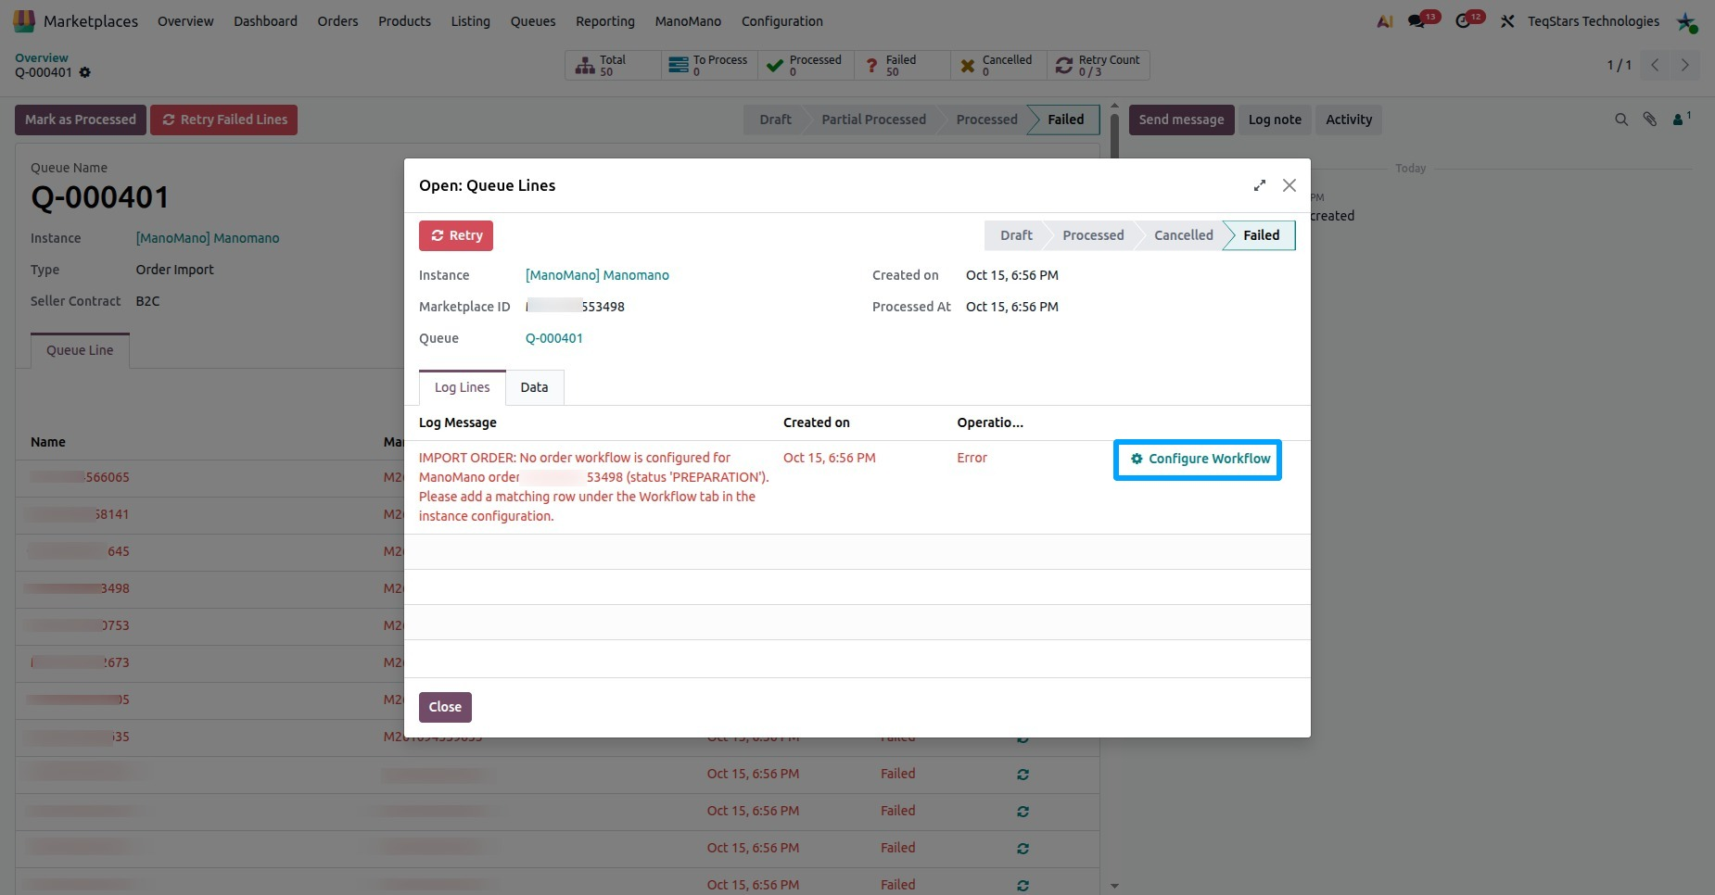Click the Failed 50 stat button
The width and height of the screenshot is (1715, 895).
coord(902,65)
